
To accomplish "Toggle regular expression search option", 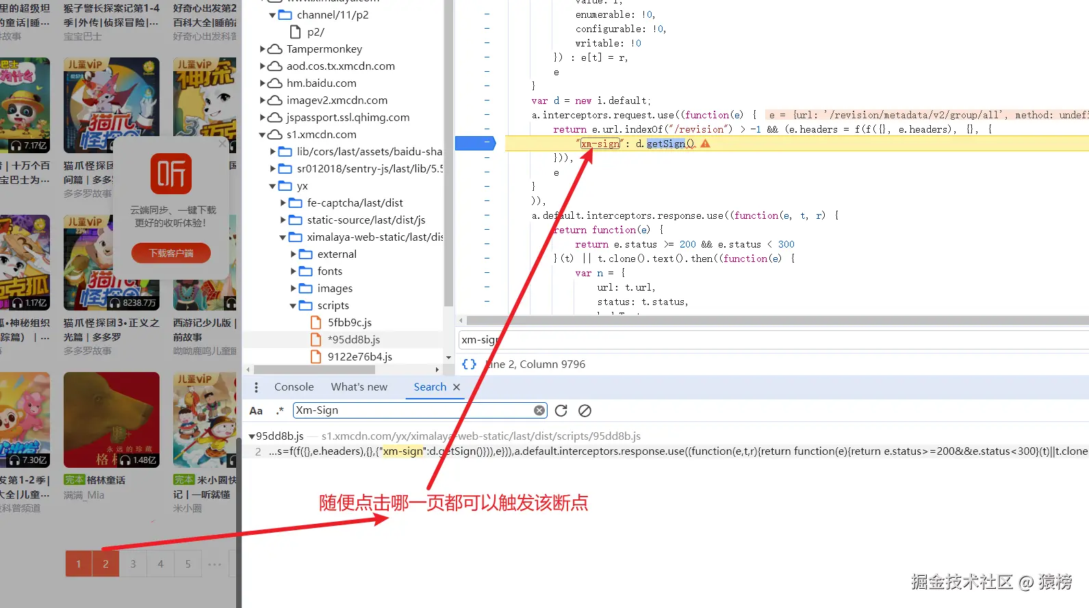I will coord(279,410).
